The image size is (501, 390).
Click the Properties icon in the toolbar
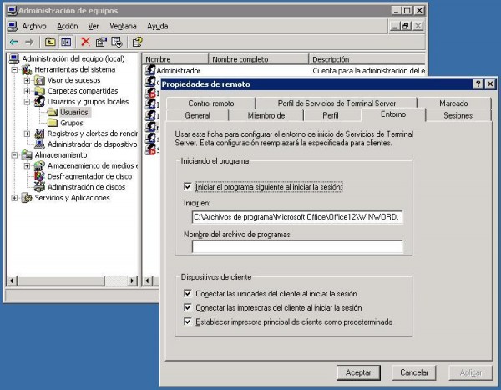(x=101, y=42)
